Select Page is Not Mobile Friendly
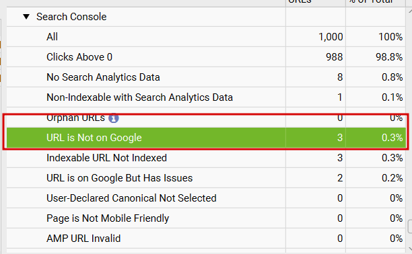 206,218
